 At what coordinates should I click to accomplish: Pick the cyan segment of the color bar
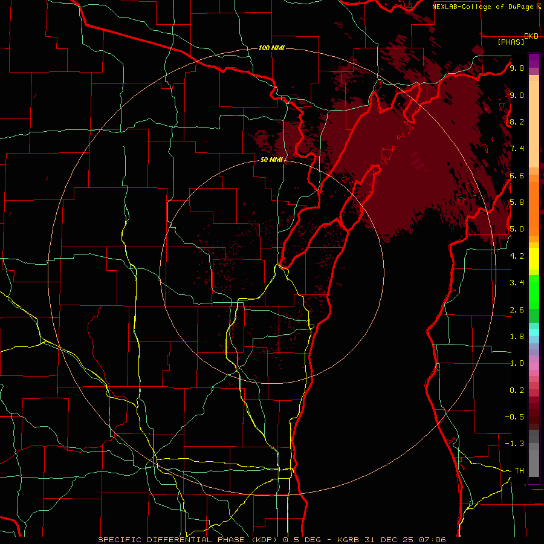click(x=534, y=332)
